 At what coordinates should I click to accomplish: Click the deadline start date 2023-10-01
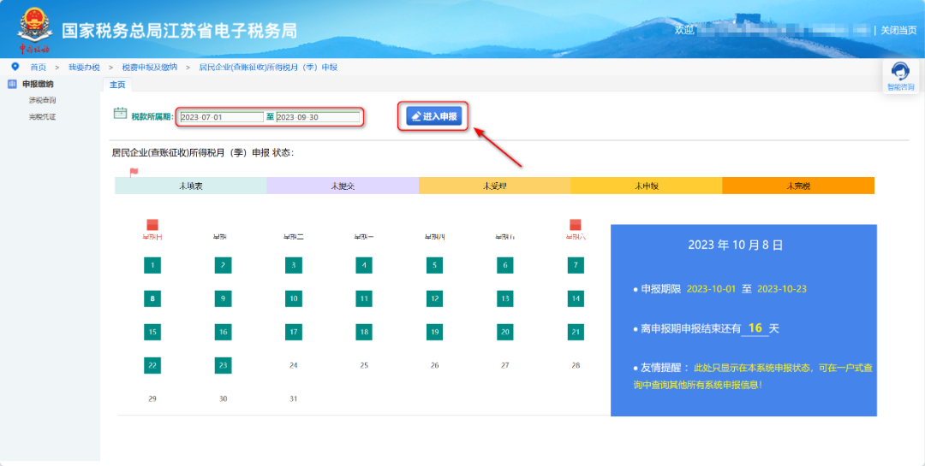[x=712, y=289]
